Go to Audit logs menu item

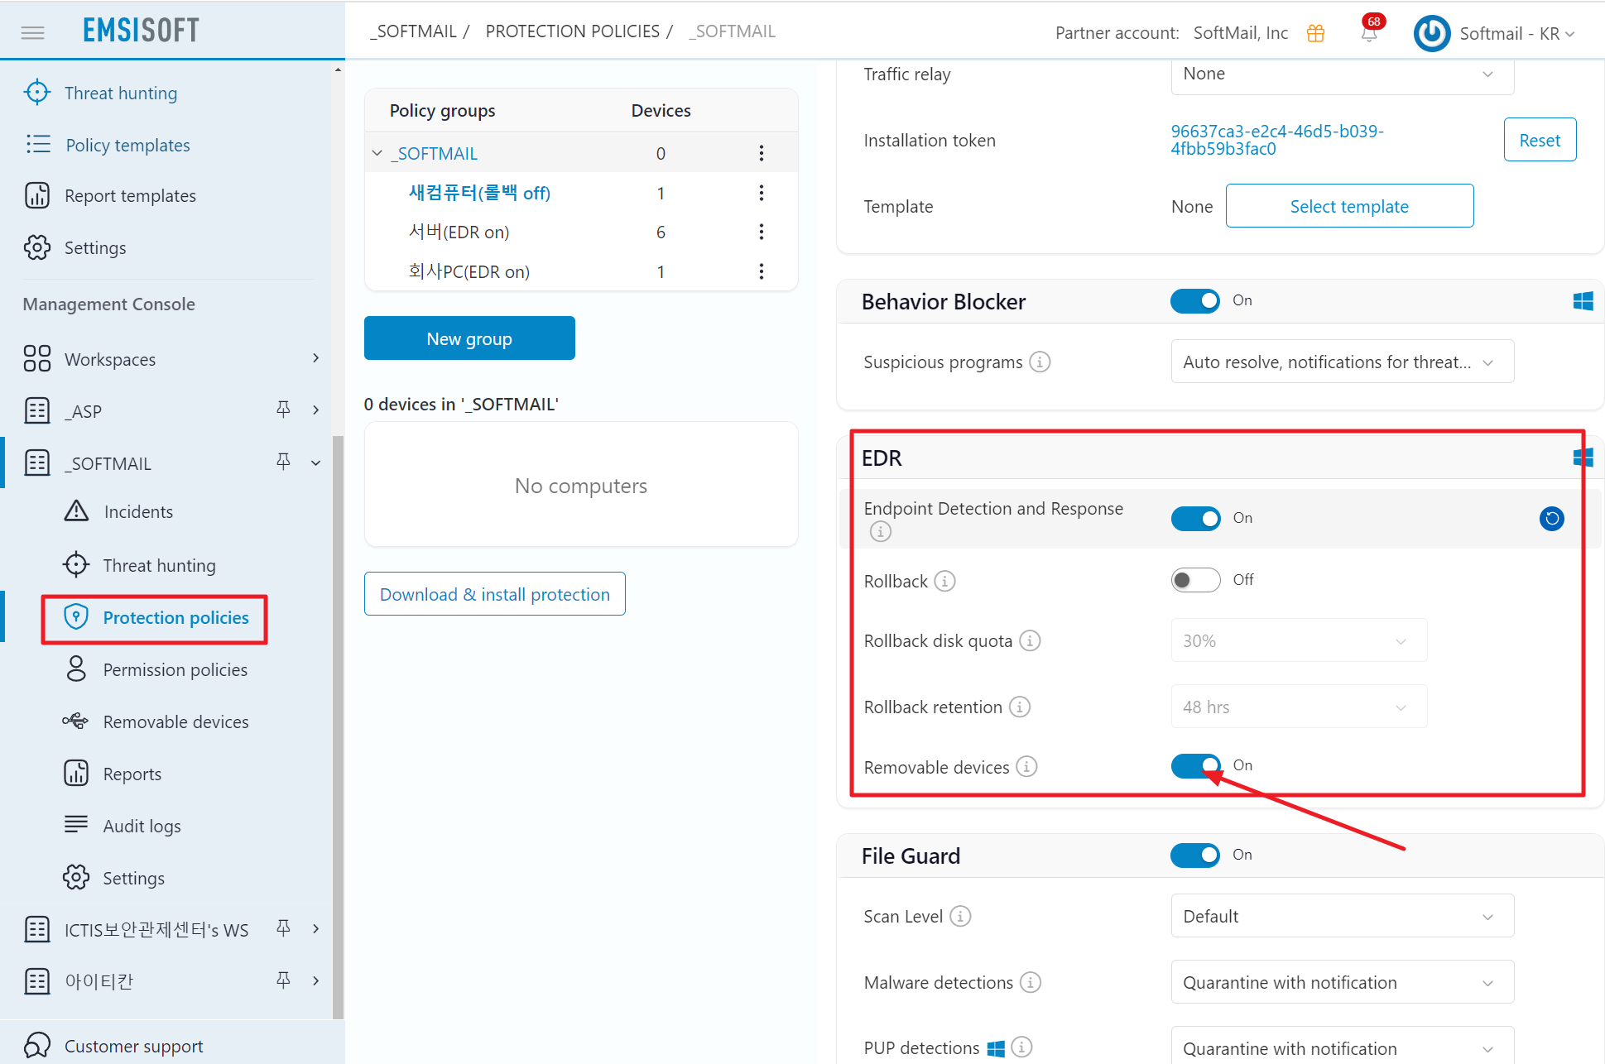pyautogui.click(x=142, y=826)
